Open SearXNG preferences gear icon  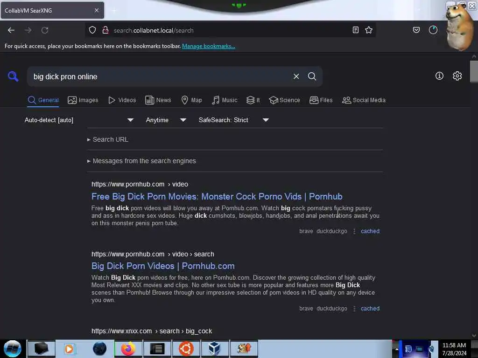coord(457,76)
